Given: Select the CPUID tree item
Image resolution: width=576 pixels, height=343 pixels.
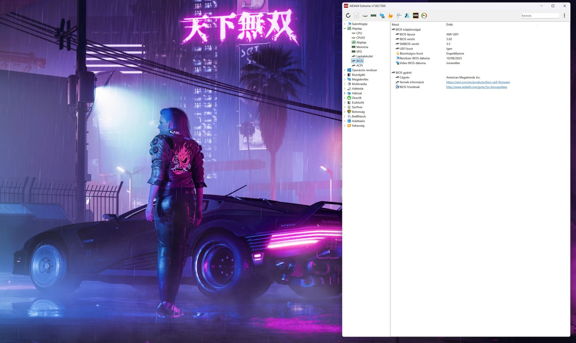Looking at the screenshot, I should pos(361,38).
